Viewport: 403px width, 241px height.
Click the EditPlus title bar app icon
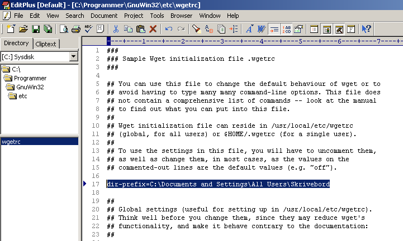6,4
